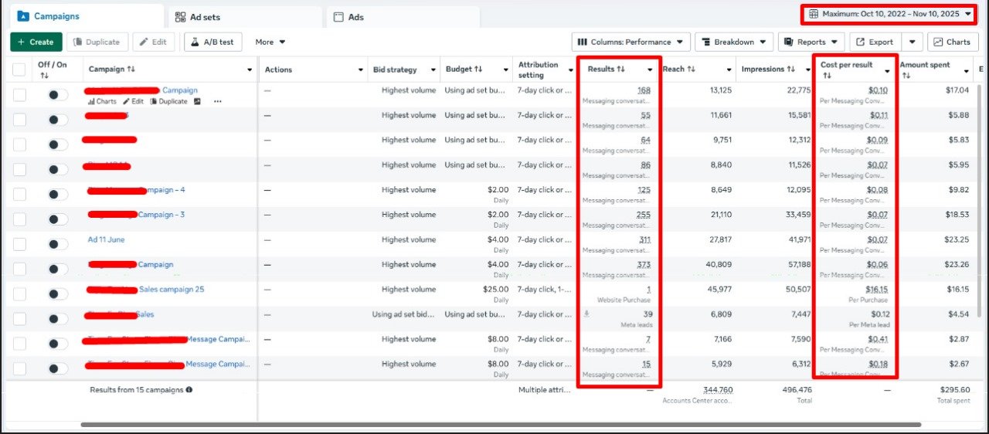Sort by the Off / On column arrows

(x=44, y=76)
